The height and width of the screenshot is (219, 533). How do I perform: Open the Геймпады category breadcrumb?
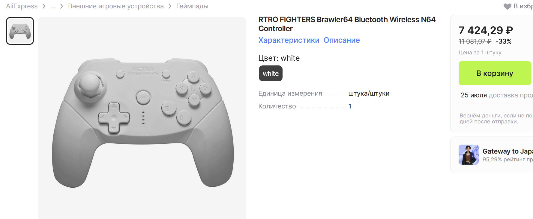point(192,6)
